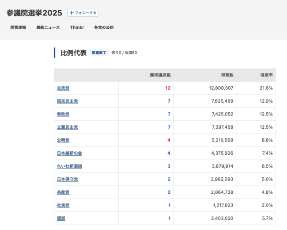Click the 開票終了 status badge
287x230 pixels.
coord(99,53)
